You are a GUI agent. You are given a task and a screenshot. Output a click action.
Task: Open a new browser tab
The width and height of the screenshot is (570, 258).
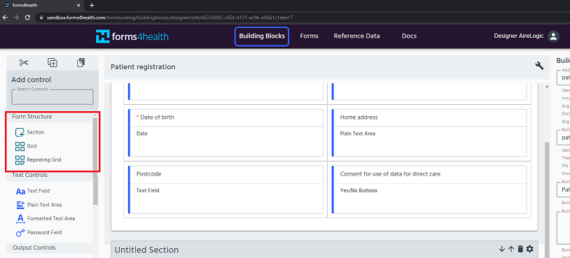(x=92, y=5)
